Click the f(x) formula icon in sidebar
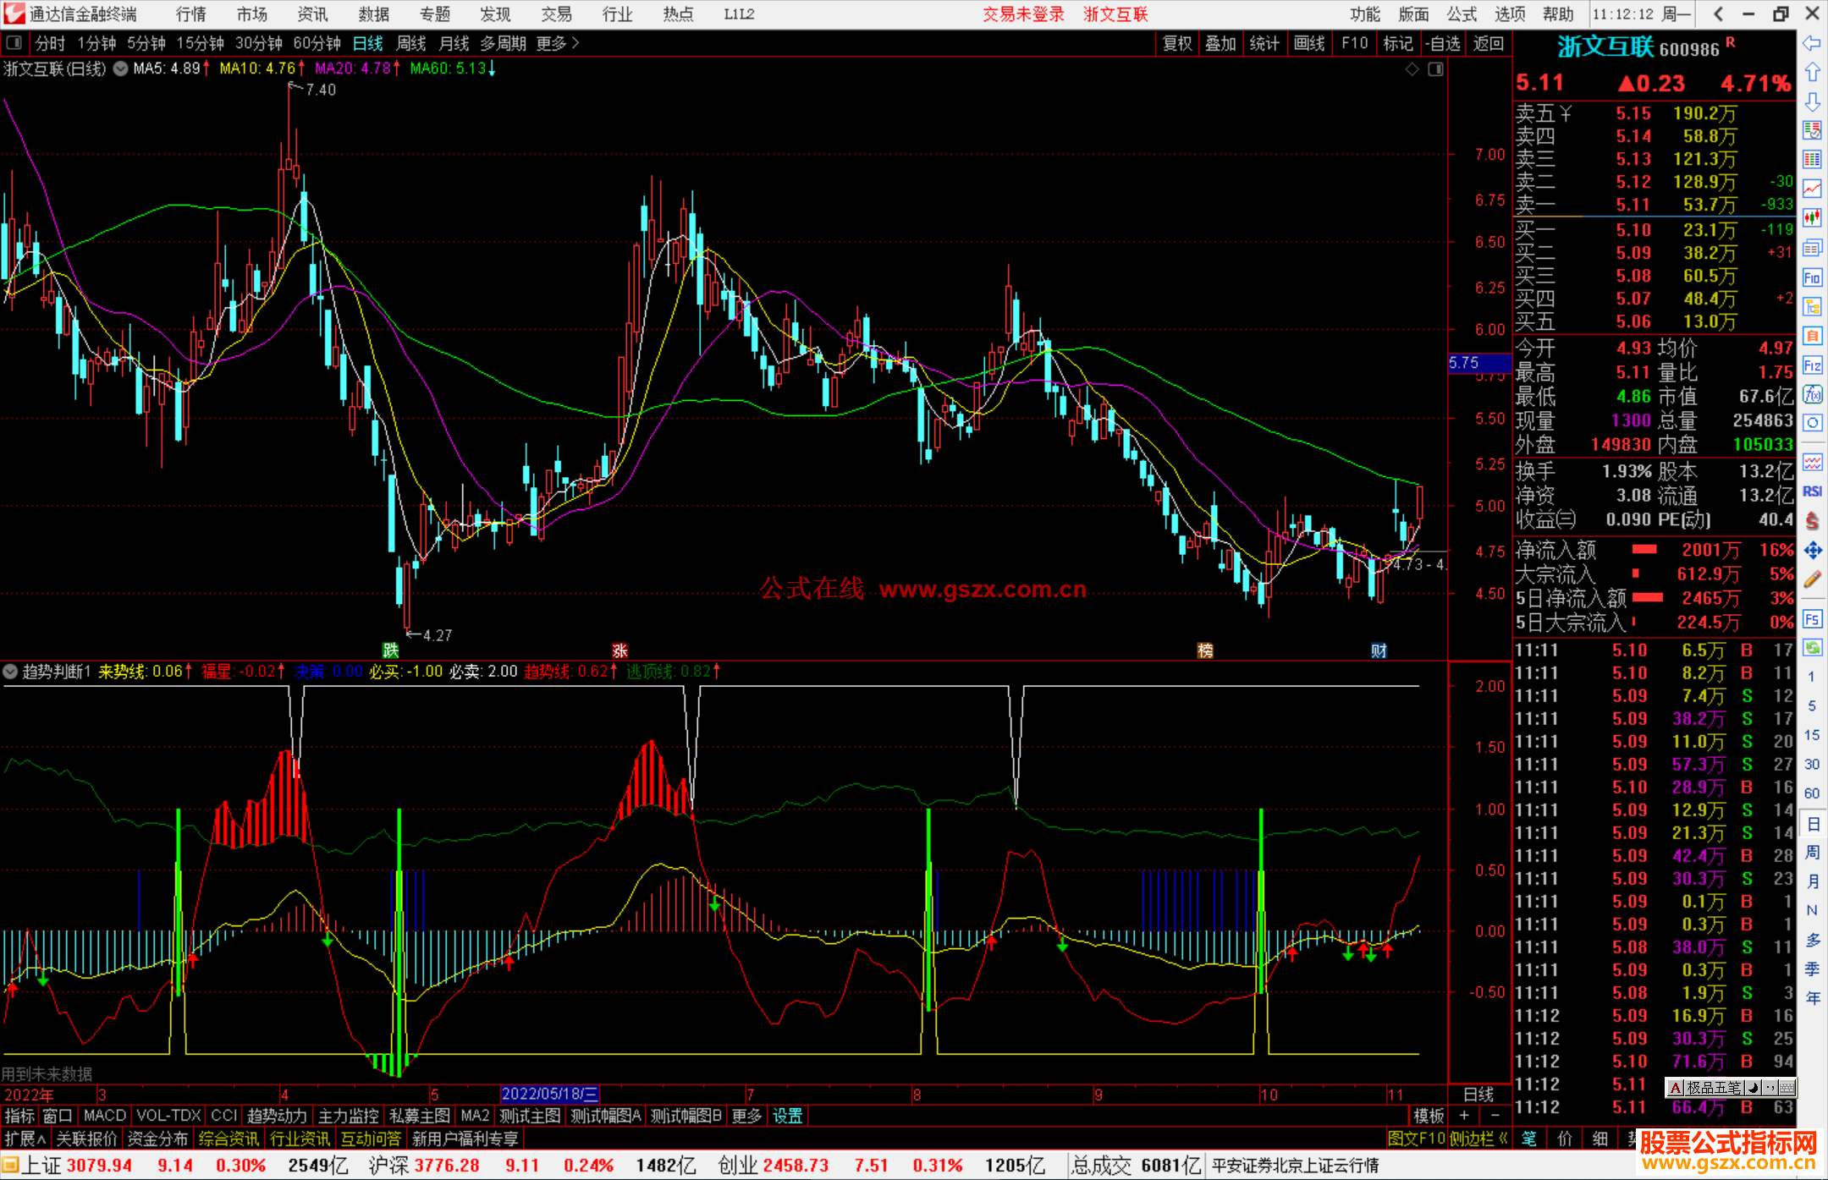This screenshot has width=1828, height=1180. pos(1812,394)
